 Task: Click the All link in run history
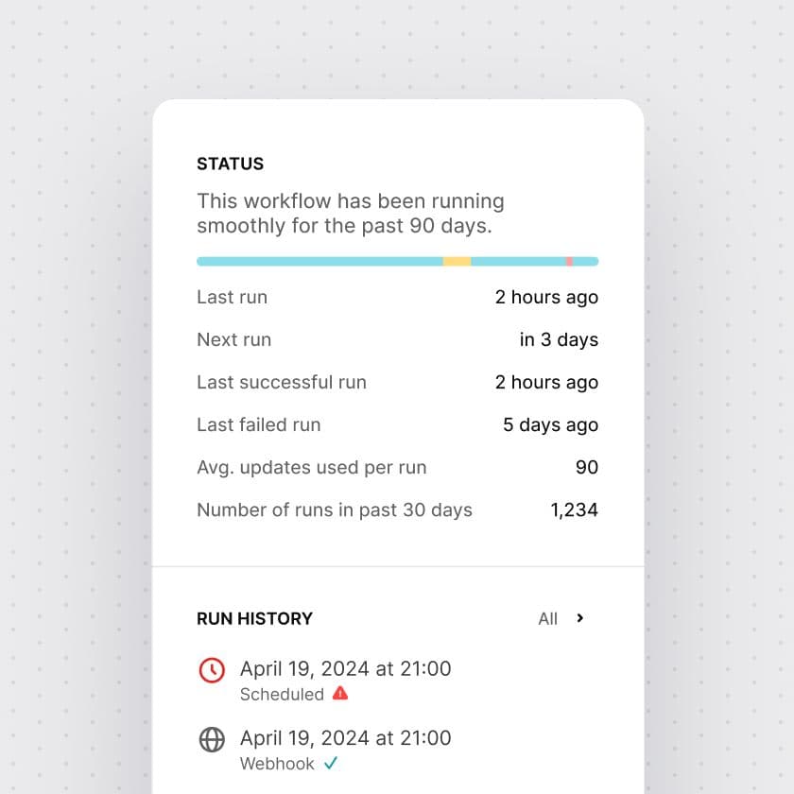tap(549, 619)
